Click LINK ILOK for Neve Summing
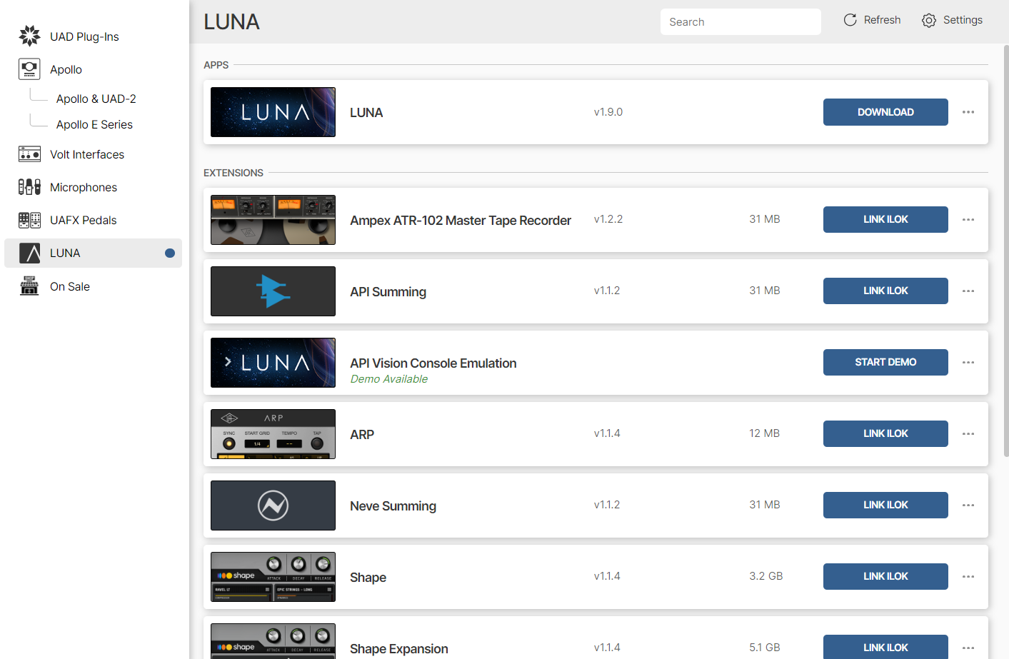The height and width of the screenshot is (659, 1009). [885, 505]
